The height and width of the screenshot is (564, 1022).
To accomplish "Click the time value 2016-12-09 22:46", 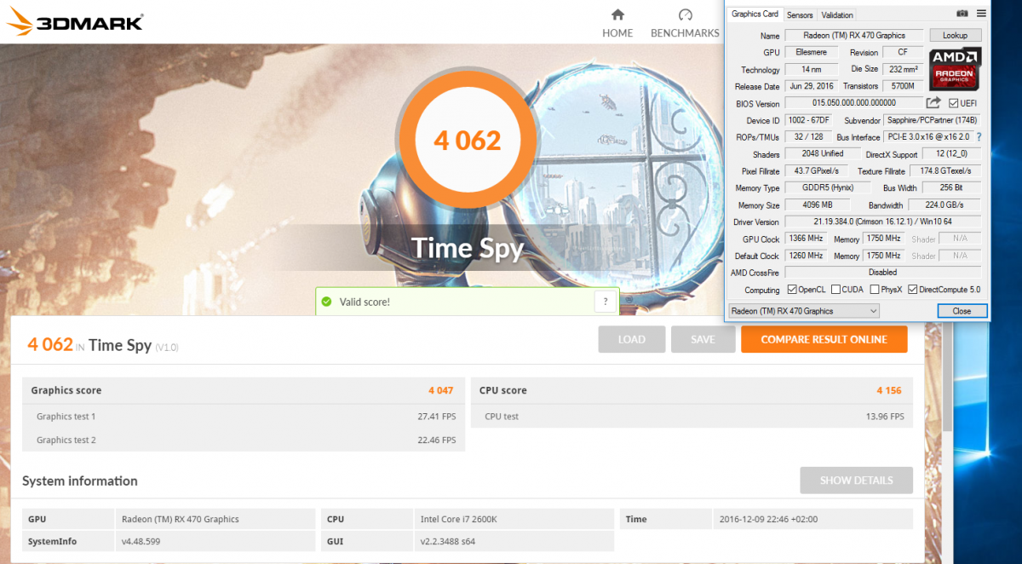I will 767,519.
